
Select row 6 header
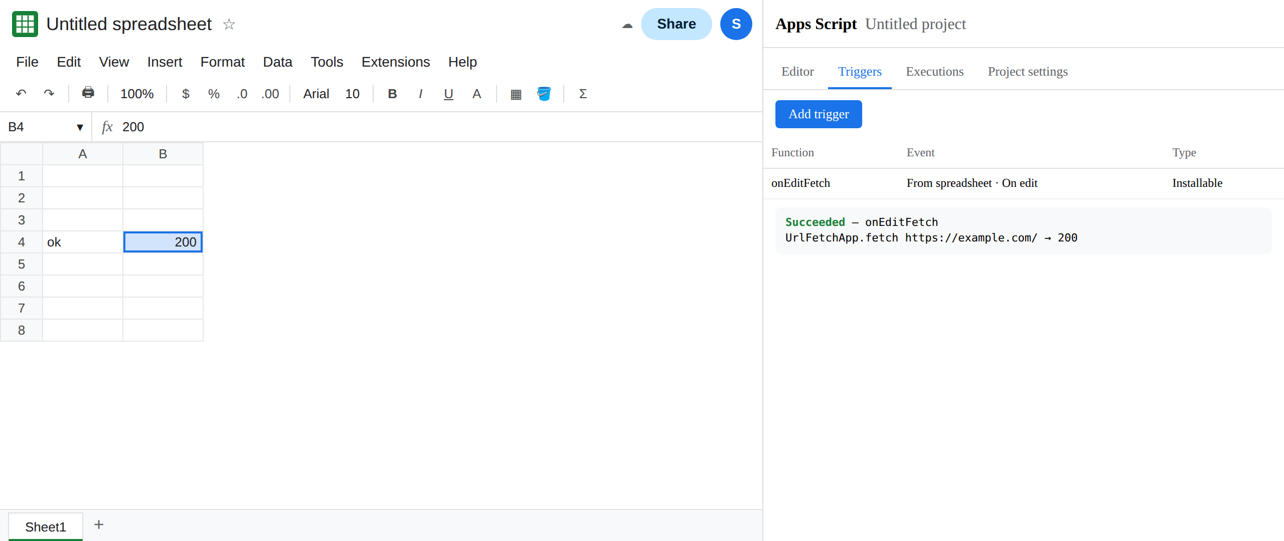pyautogui.click(x=22, y=286)
